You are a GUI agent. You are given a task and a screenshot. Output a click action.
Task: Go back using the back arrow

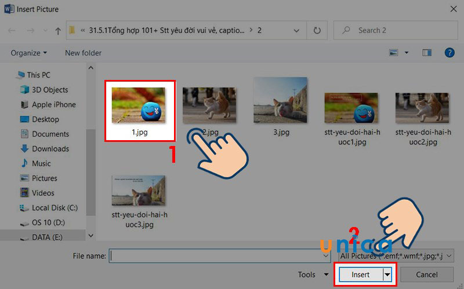coord(12,31)
